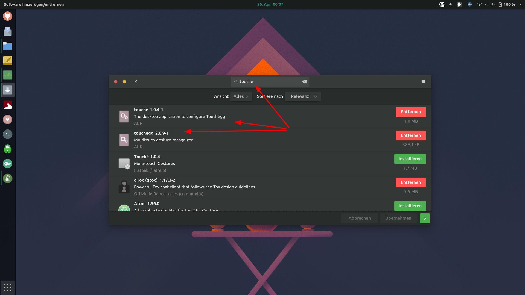525x295 pixels.
Task: Click the back arrow in header bar
Action: coord(136,82)
